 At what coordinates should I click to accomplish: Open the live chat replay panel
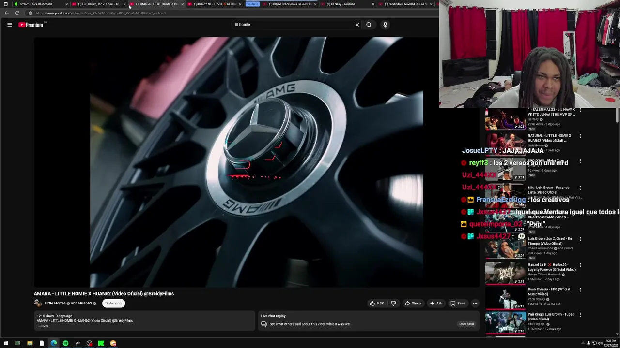(x=466, y=324)
